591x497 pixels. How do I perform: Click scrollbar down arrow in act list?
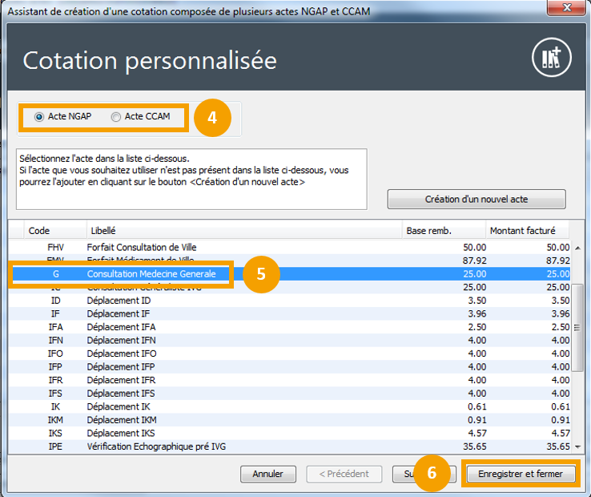point(577,446)
